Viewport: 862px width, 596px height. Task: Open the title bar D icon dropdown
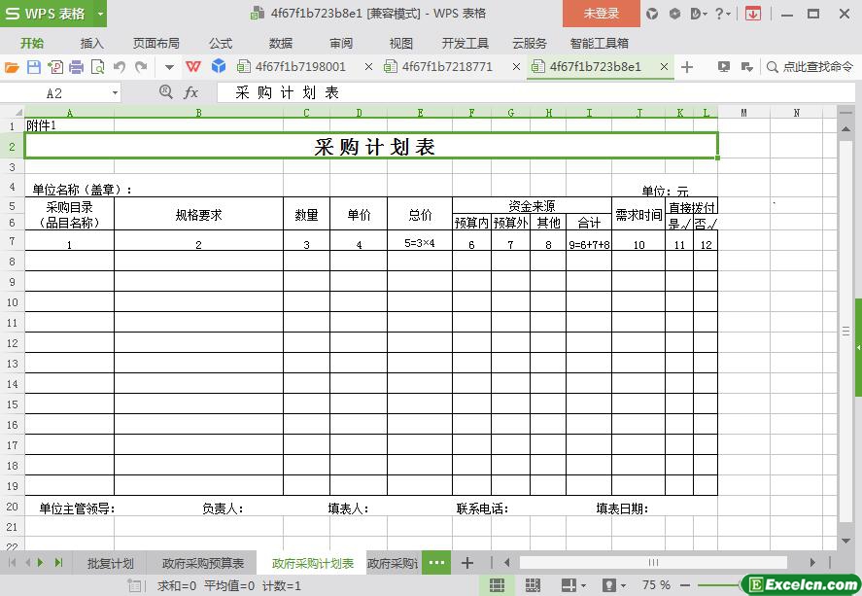pyautogui.click(x=698, y=14)
